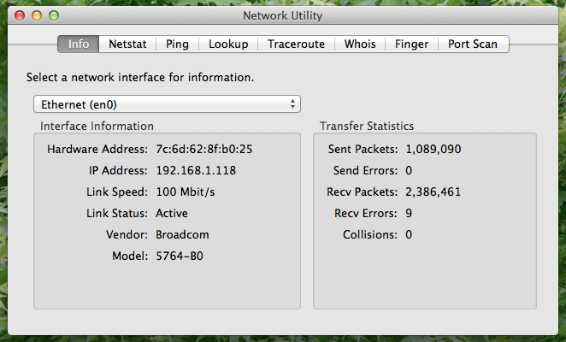The width and height of the screenshot is (566, 342).
Task: Click the Sent Packets count 1,089,090
Action: [x=433, y=149]
